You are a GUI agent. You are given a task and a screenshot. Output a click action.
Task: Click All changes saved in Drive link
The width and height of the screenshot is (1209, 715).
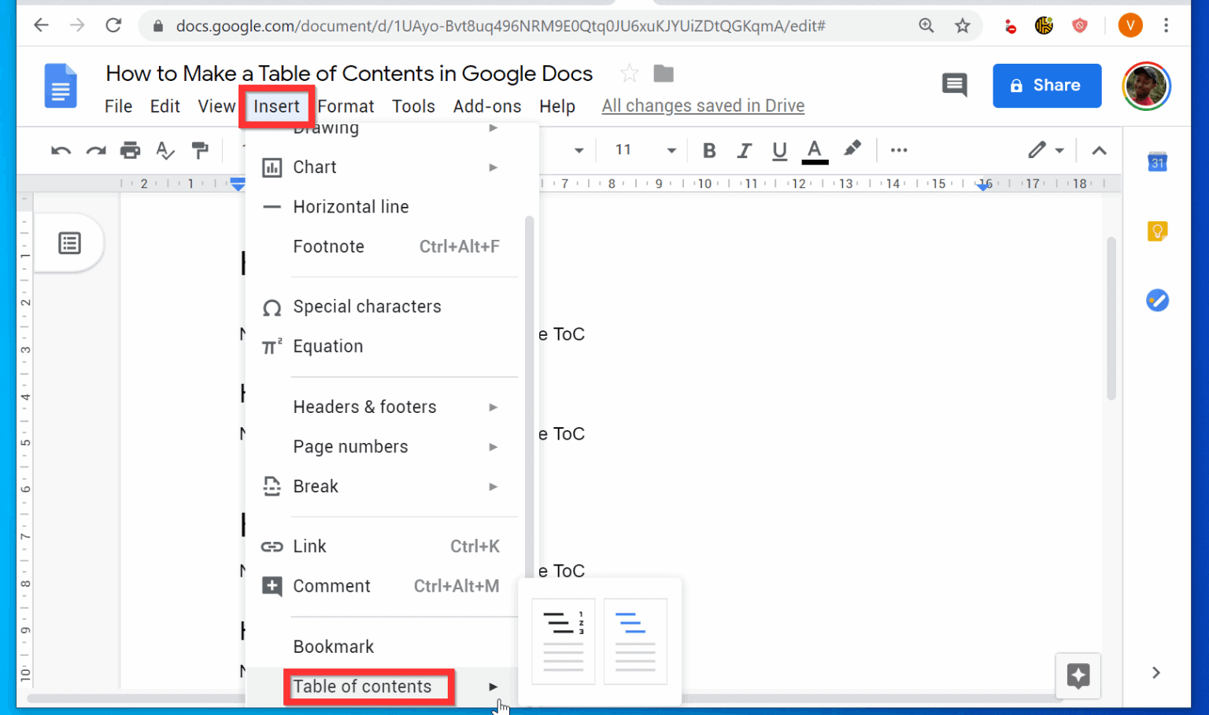703,106
